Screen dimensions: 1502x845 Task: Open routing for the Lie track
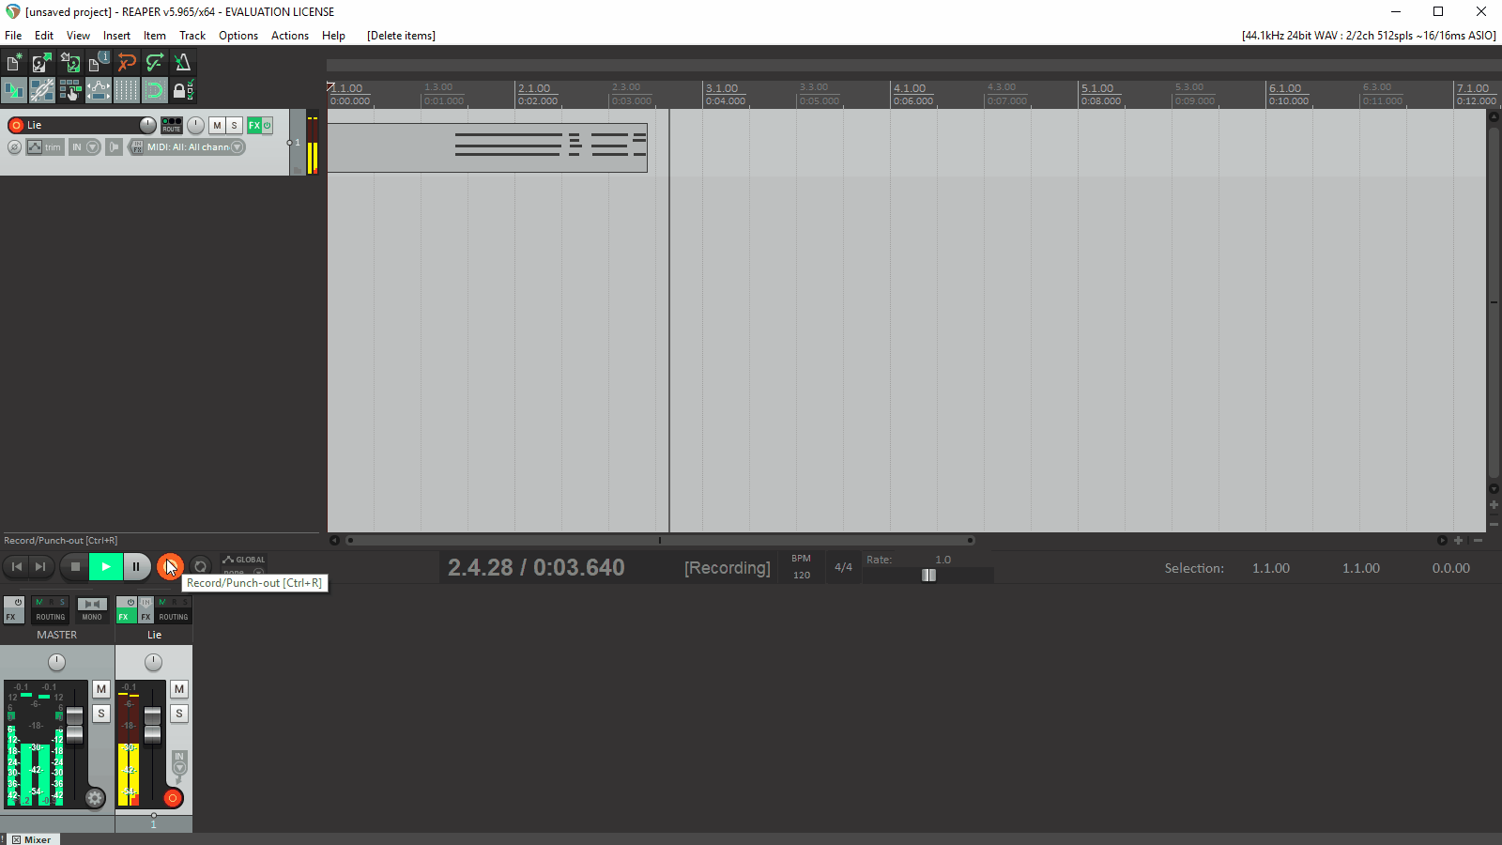171,125
